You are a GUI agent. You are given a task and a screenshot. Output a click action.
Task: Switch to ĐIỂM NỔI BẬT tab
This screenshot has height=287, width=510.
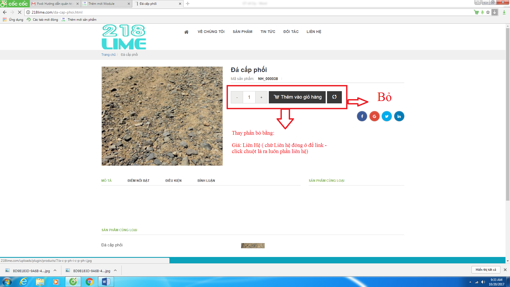click(138, 181)
